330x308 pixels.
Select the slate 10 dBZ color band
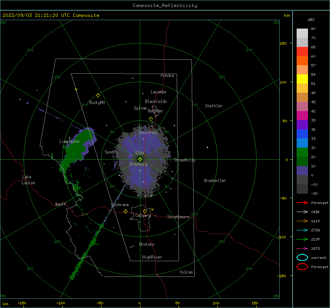point(302,171)
